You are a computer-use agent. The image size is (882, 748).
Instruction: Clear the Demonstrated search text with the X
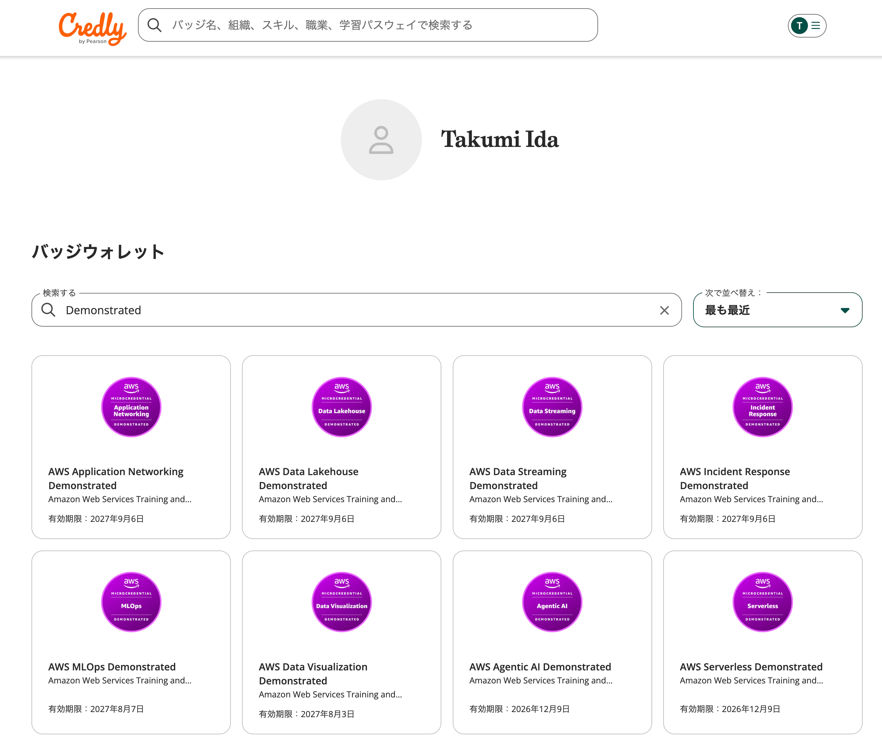(x=664, y=310)
